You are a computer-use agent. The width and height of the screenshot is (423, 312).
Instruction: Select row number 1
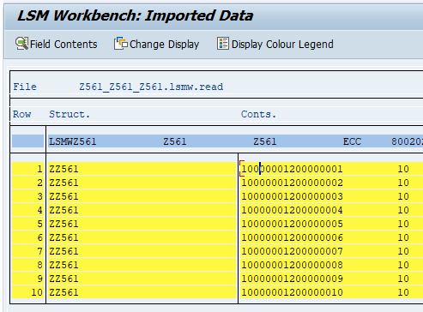pyautogui.click(x=39, y=169)
